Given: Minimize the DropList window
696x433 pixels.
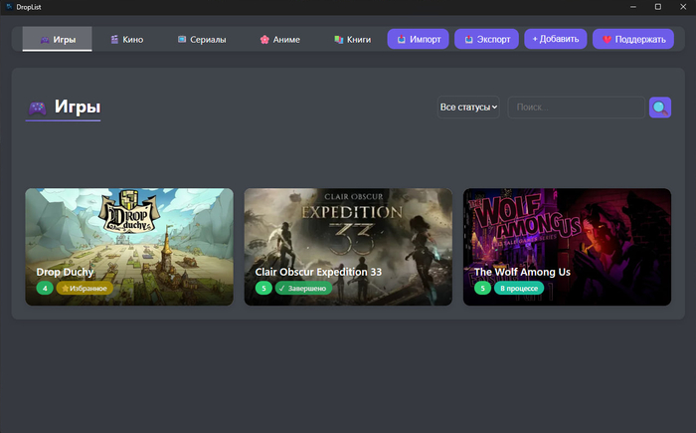Looking at the screenshot, I should [633, 7].
